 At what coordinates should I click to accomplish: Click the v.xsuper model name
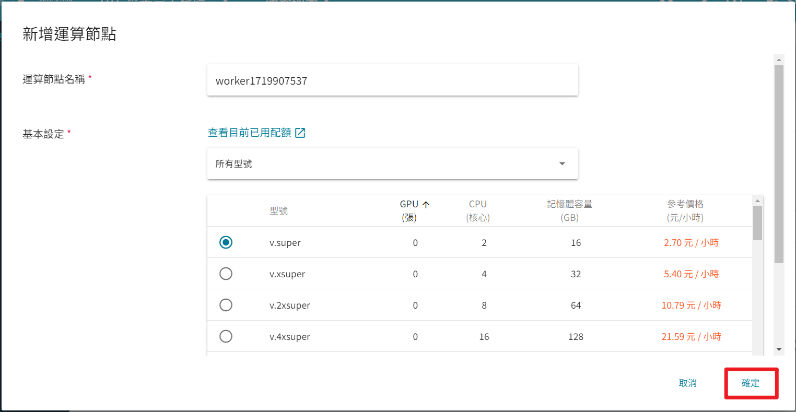point(287,274)
